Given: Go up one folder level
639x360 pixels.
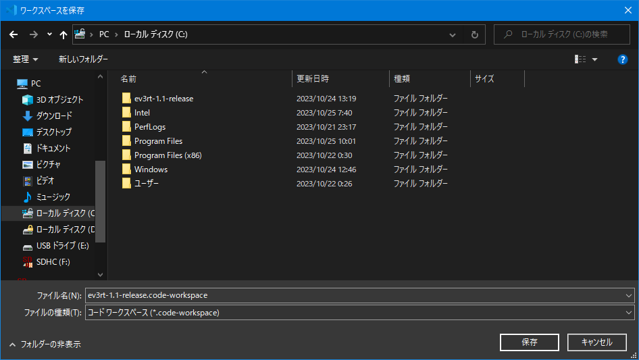Looking at the screenshot, I should [x=63, y=34].
